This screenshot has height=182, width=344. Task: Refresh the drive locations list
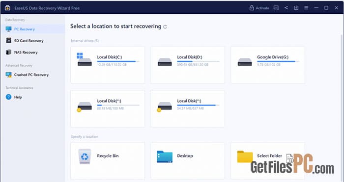coord(165,26)
